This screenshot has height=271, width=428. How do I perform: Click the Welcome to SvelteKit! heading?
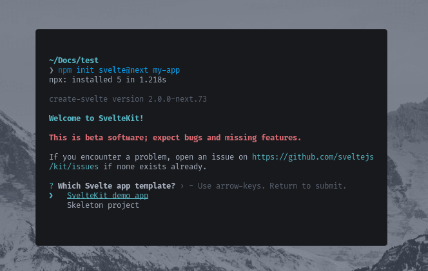(x=96, y=118)
